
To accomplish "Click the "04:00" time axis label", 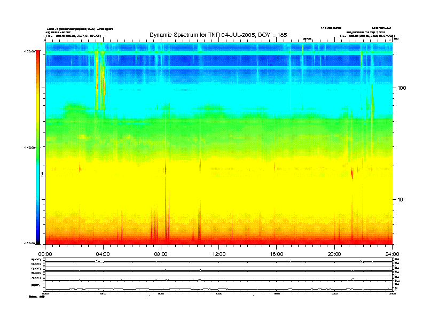I will point(103,254).
